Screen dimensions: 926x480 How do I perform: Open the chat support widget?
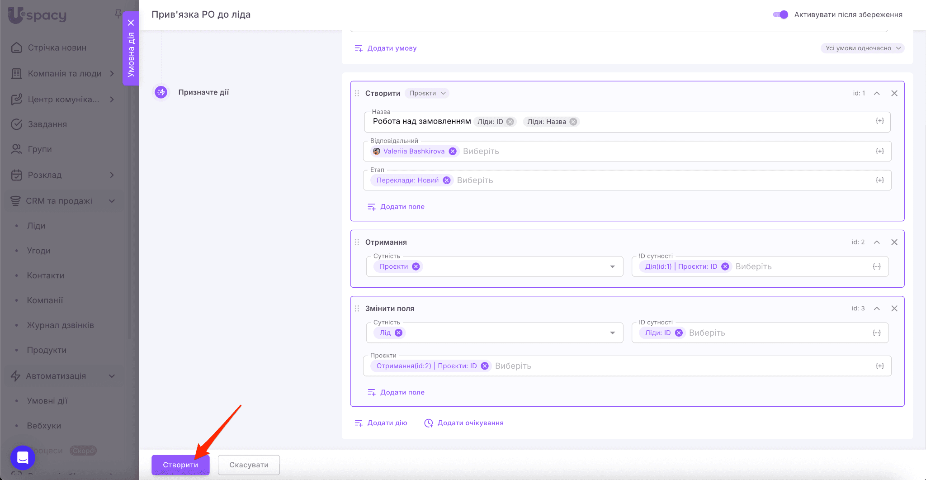coord(23,457)
